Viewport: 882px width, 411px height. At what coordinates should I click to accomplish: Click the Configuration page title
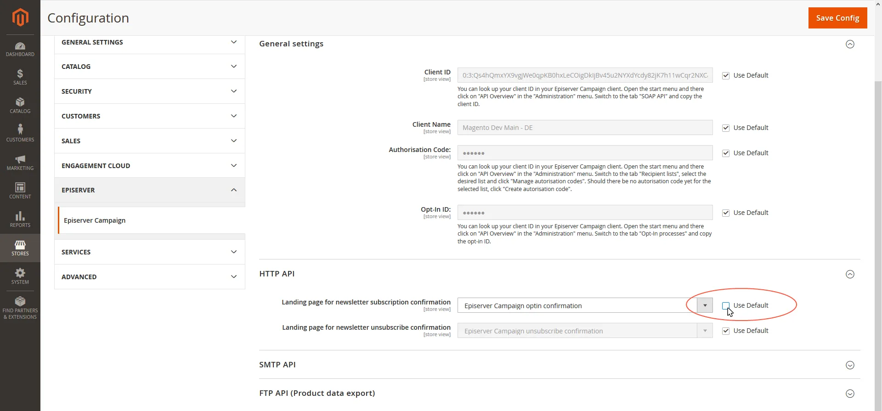(x=88, y=18)
